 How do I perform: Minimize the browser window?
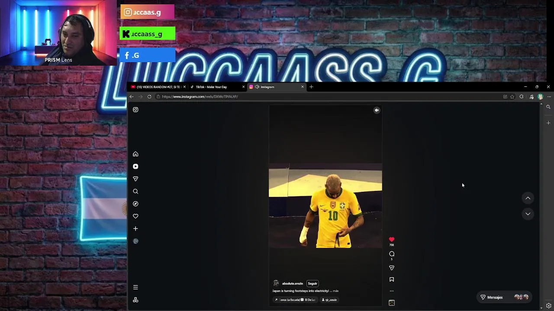click(x=525, y=87)
